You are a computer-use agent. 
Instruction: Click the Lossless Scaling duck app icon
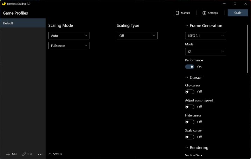[x=3, y=3]
